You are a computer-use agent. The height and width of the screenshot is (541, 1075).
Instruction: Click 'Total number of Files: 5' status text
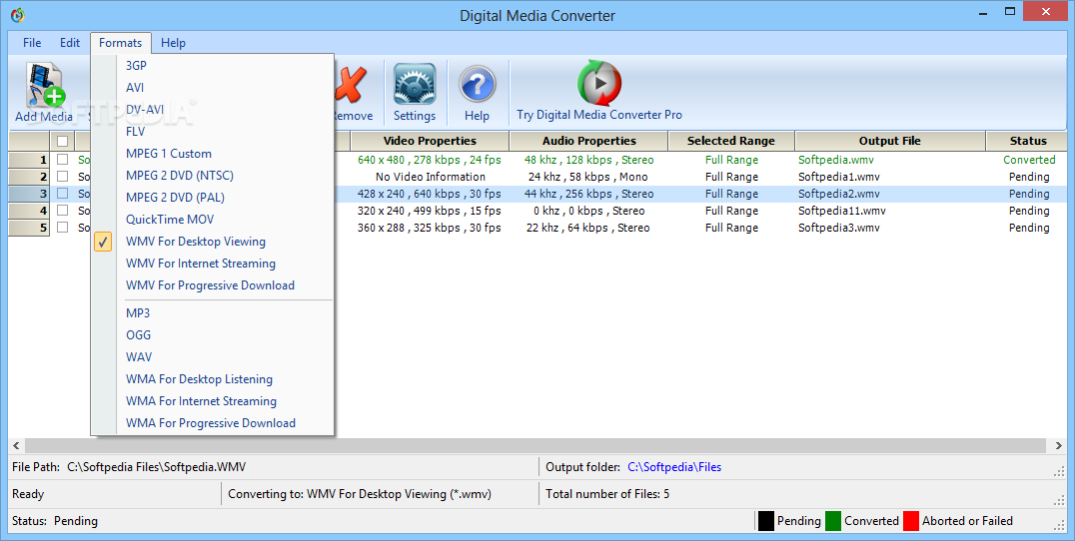click(607, 494)
